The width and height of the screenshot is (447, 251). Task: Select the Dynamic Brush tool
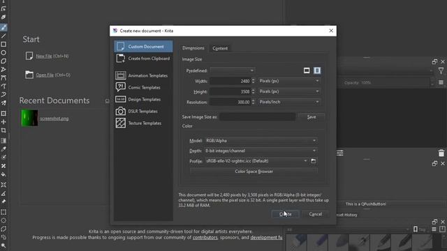click(3, 95)
